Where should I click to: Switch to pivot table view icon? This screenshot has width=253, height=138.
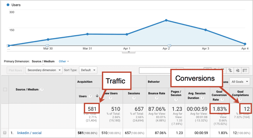pyautogui.click(x=238, y=70)
